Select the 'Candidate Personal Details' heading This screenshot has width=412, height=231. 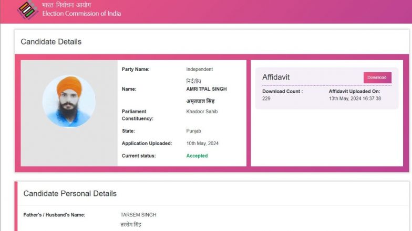pos(70,194)
